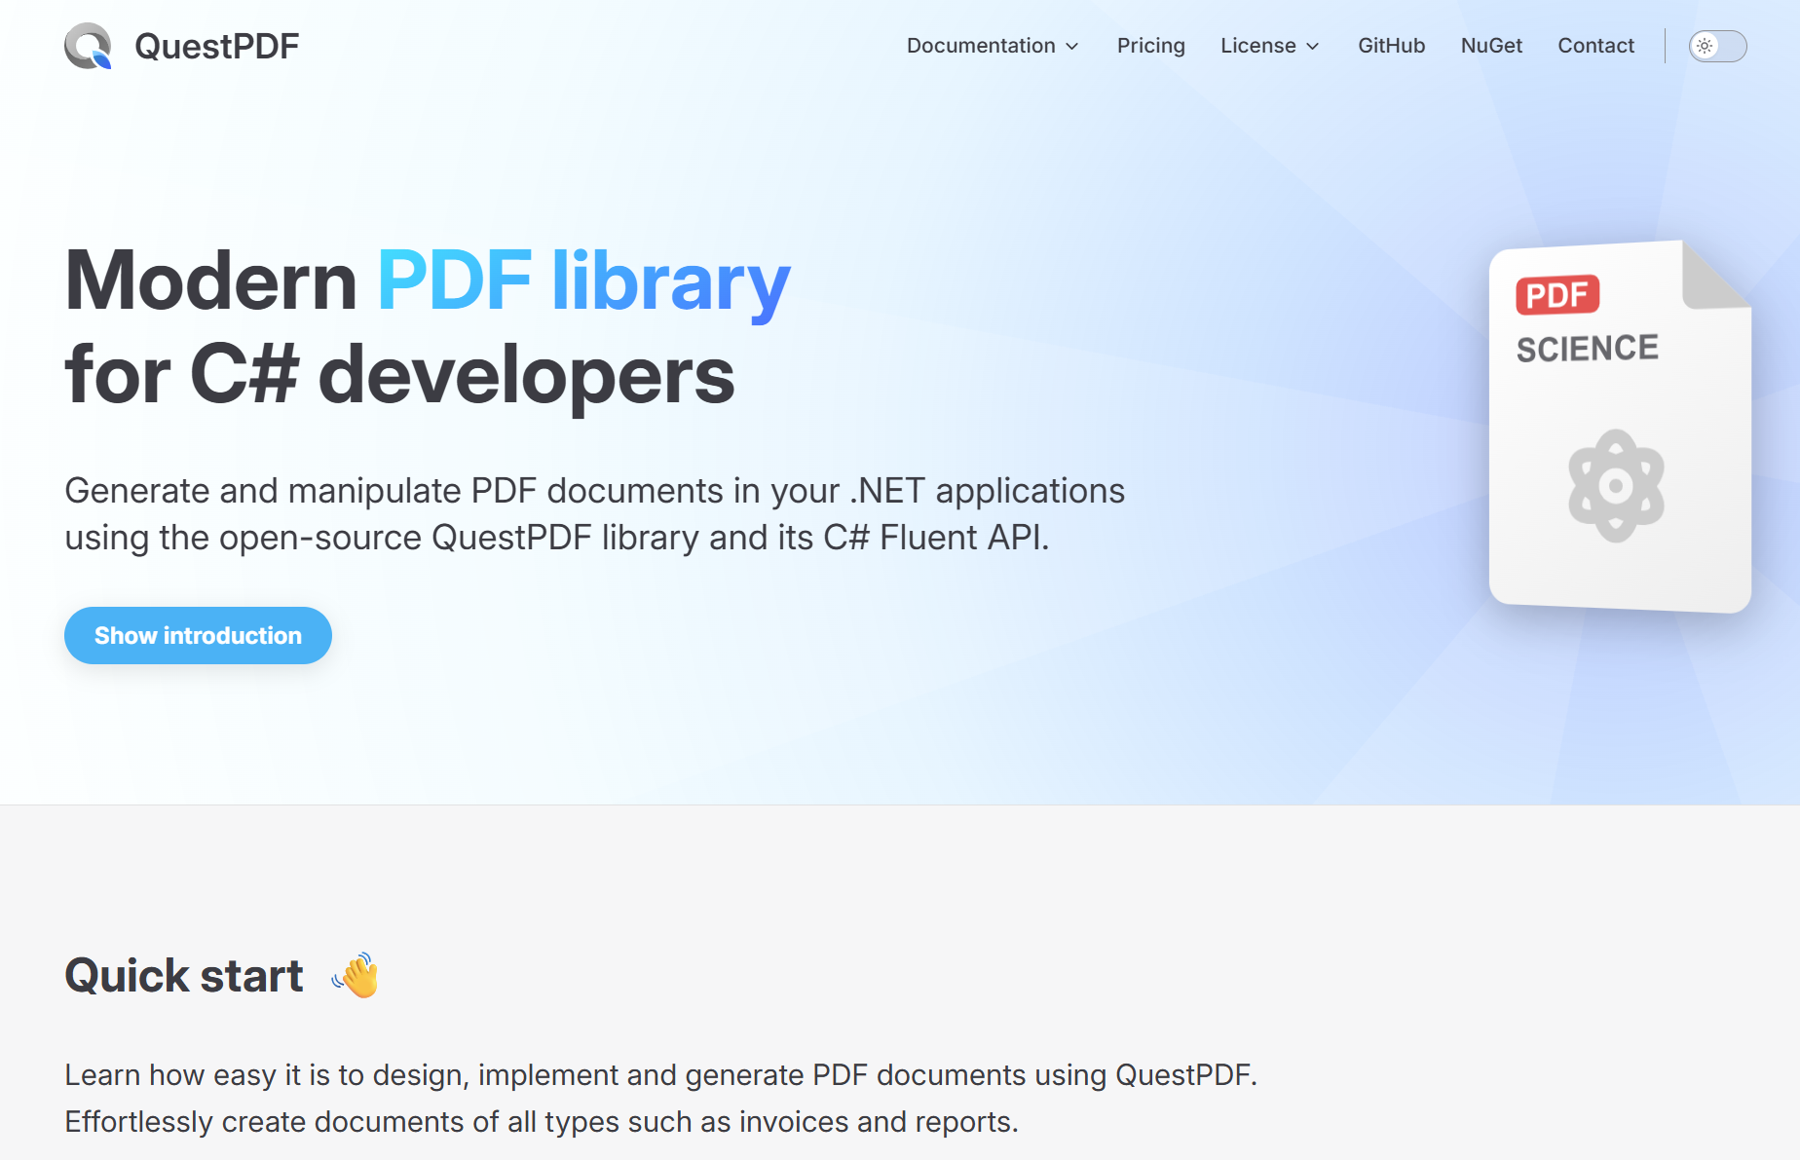Toggle the dark mode theme switch
The height and width of the screenshot is (1160, 1800).
pos(1717,46)
